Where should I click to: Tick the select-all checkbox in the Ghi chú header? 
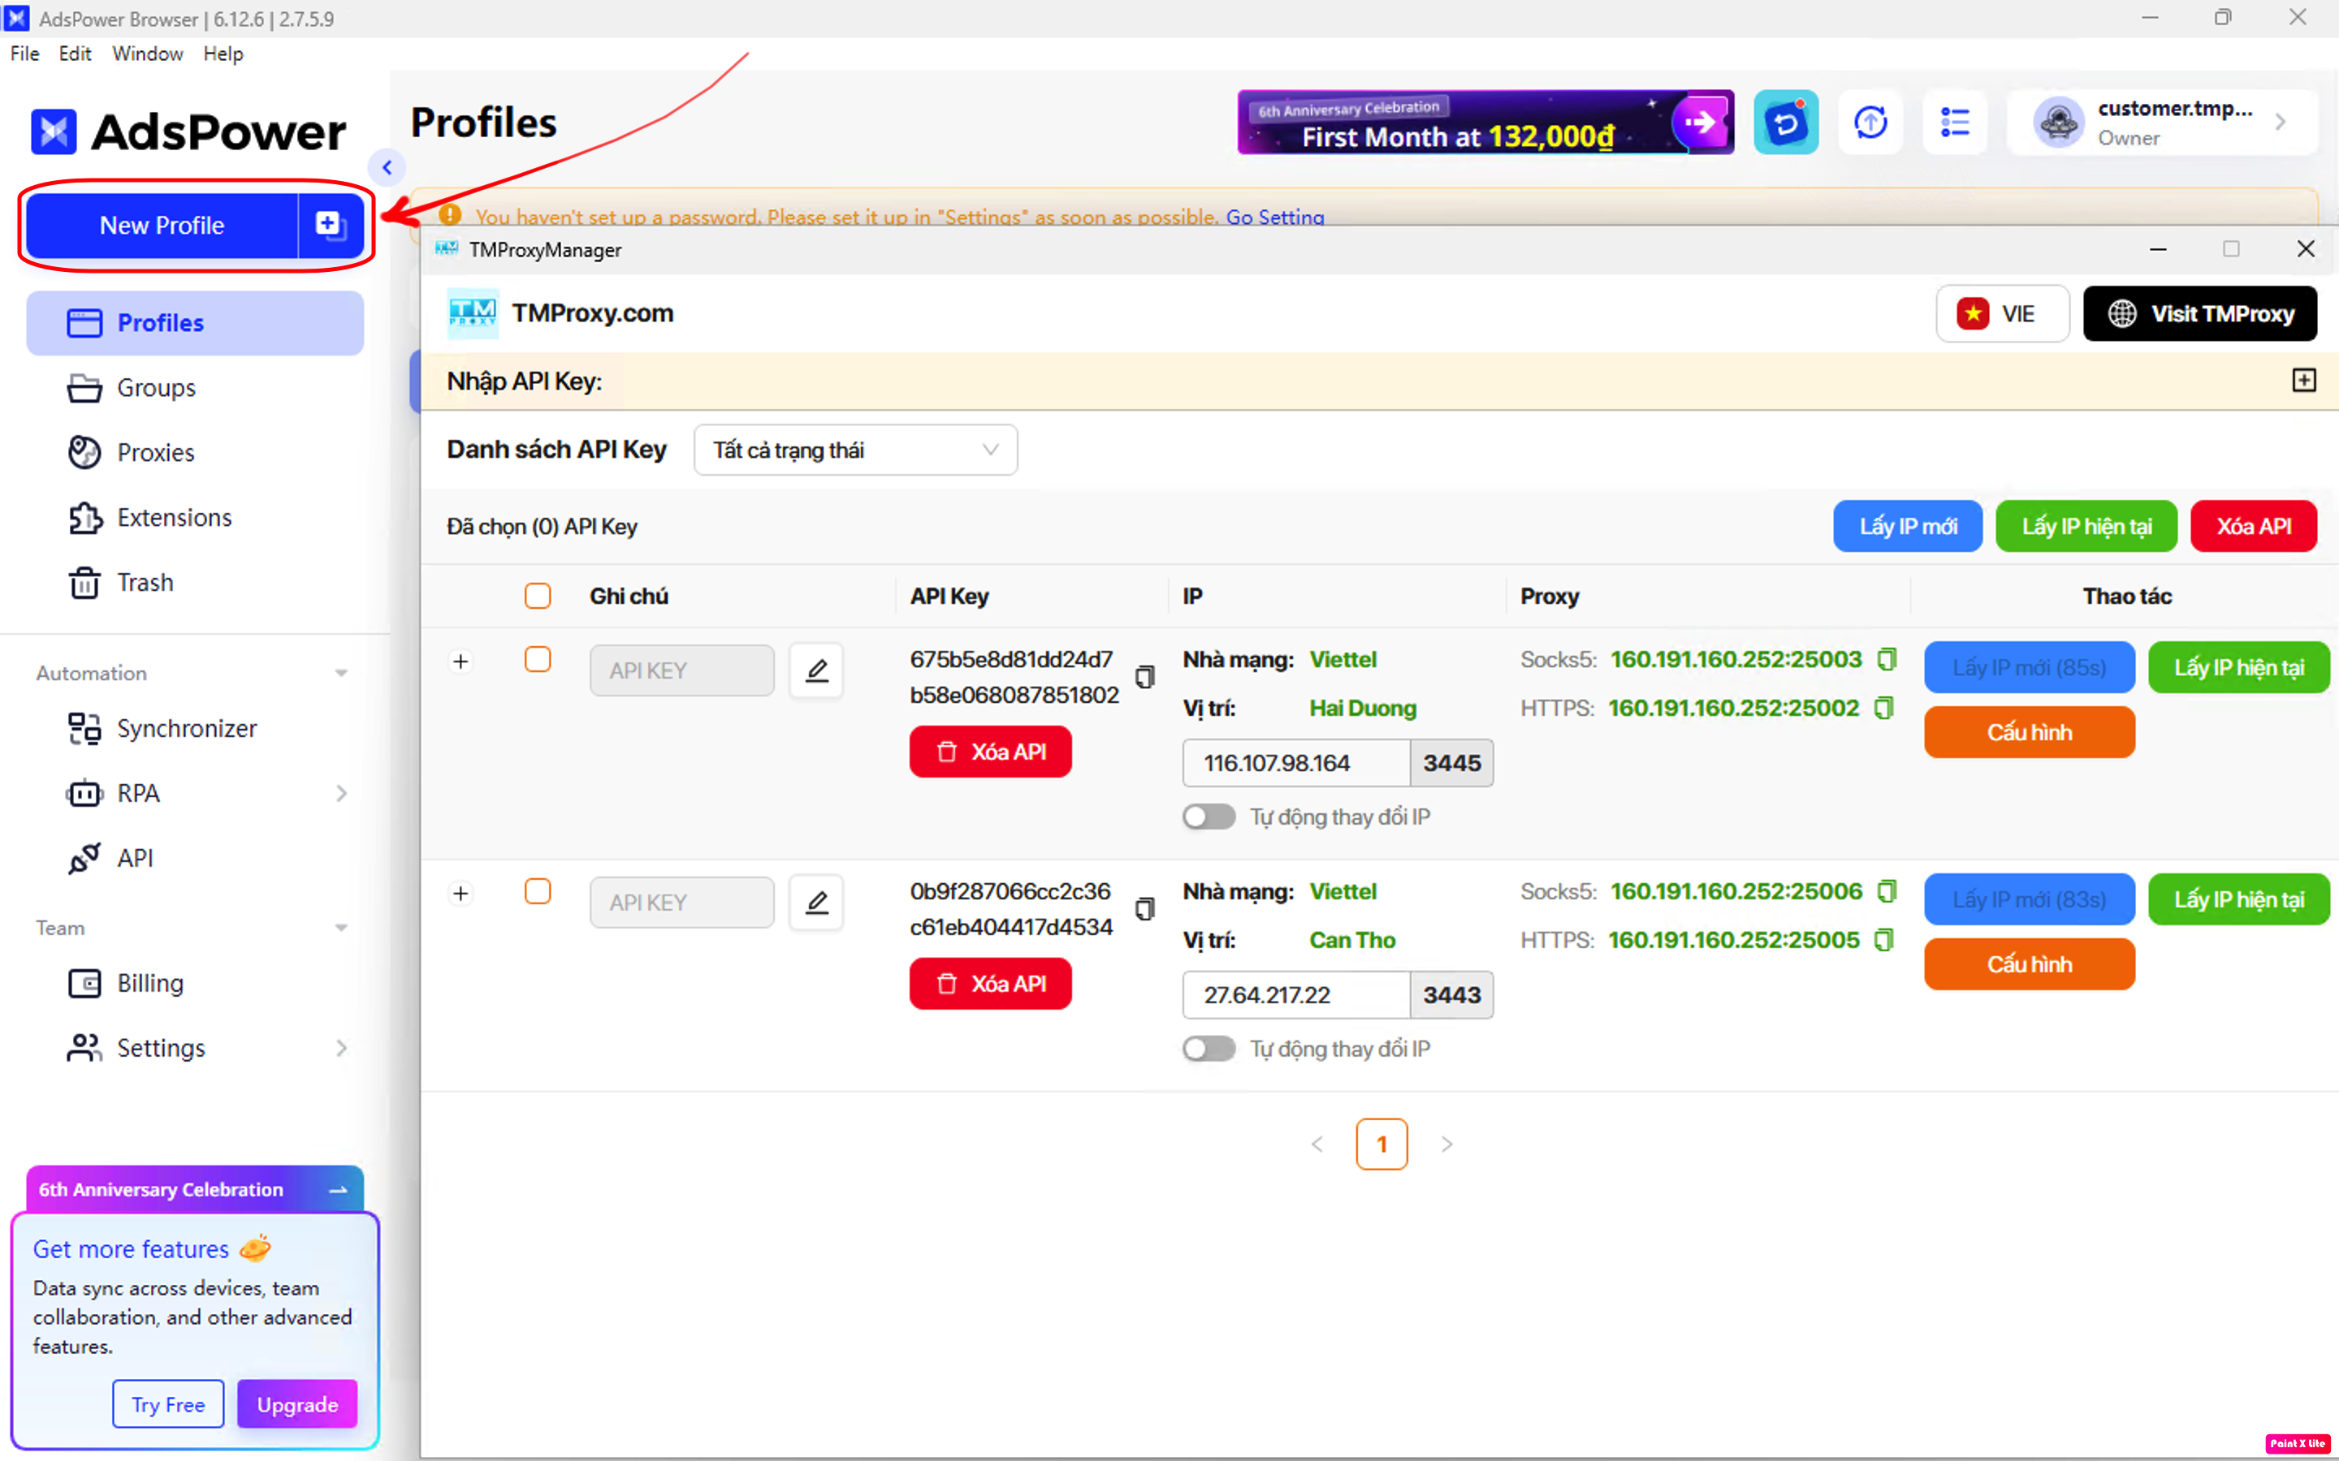(538, 597)
